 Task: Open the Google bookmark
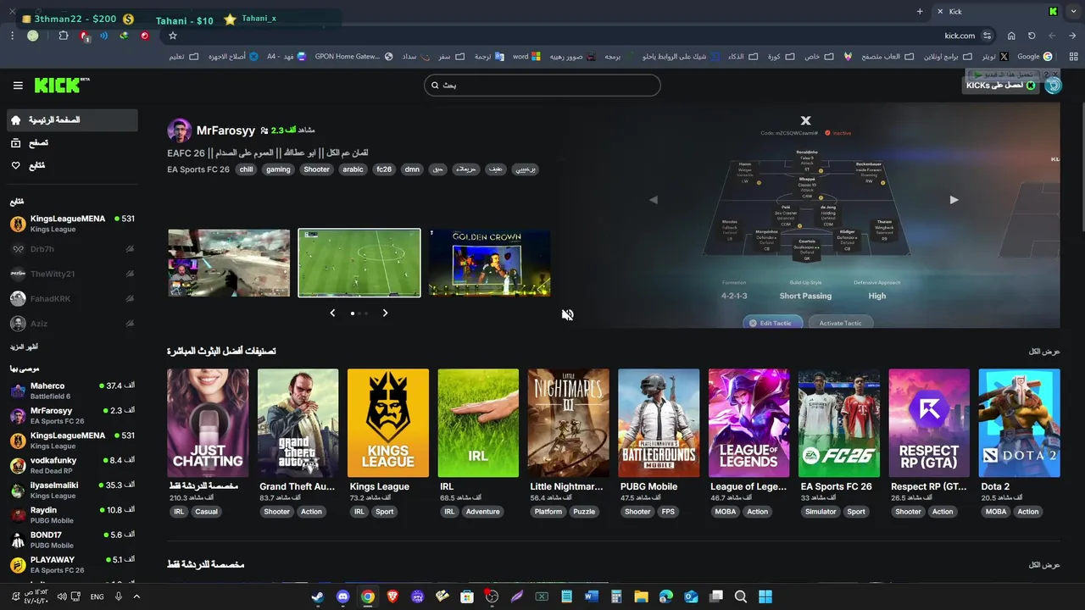[1033, 57]
